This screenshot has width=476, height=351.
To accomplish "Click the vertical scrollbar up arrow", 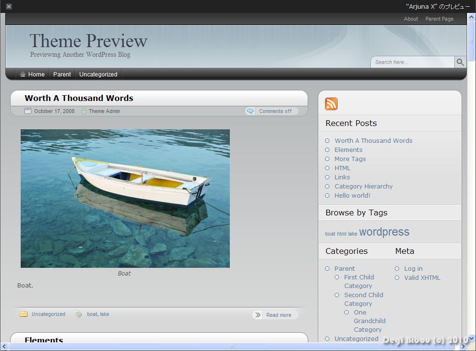I will pos(471,17).
